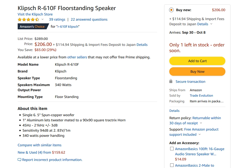
Task: Expand shipping Details chevron in buy box
Action: coord(211,24)
